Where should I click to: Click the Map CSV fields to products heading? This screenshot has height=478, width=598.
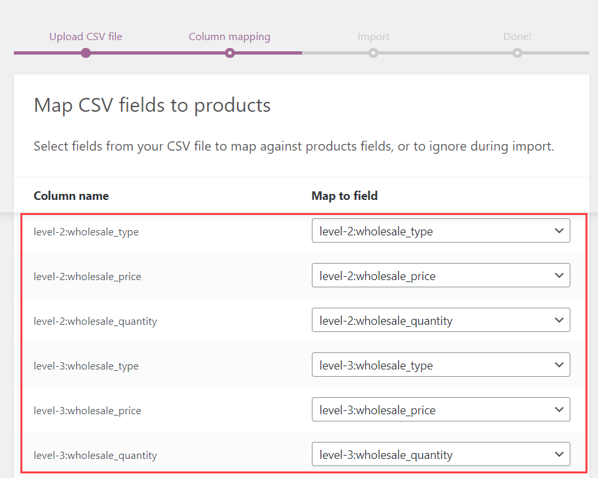coord(152,105)
